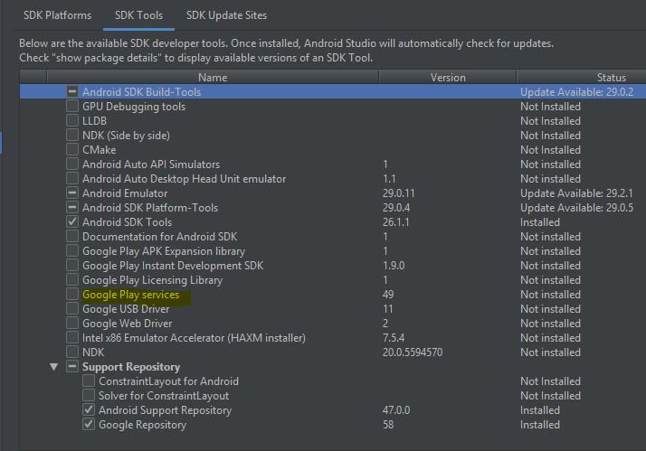Check the CMake checkbox
The height and width of the screenshot is (451, 646).
coord(72,150)
